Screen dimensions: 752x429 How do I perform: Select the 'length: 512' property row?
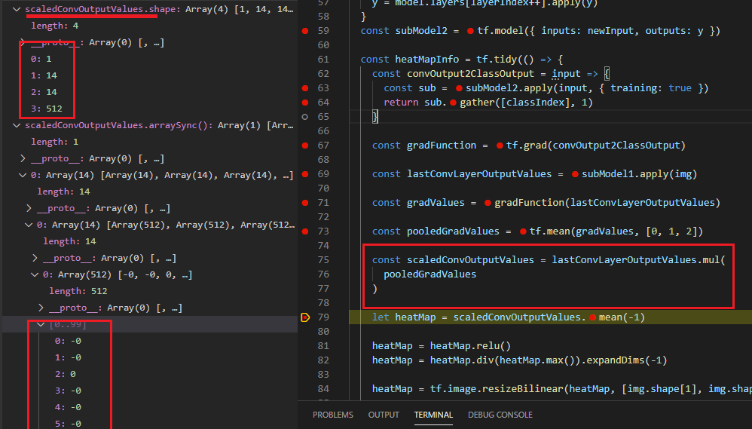point(150,291)
